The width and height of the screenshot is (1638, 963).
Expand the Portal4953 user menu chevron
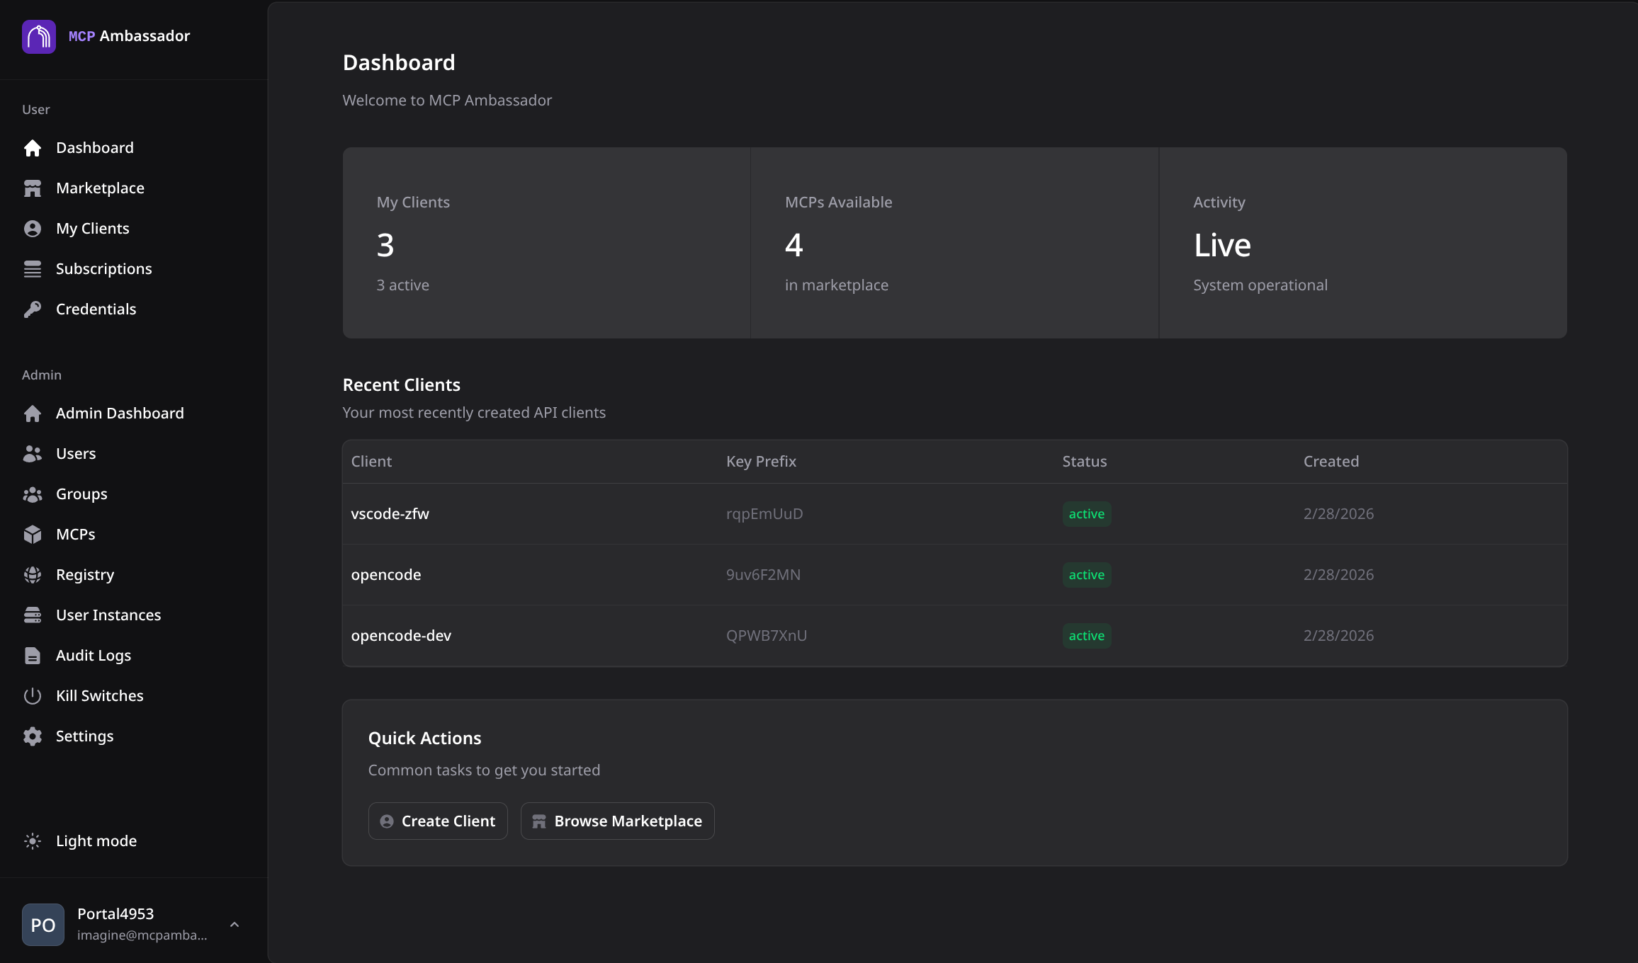235,925
